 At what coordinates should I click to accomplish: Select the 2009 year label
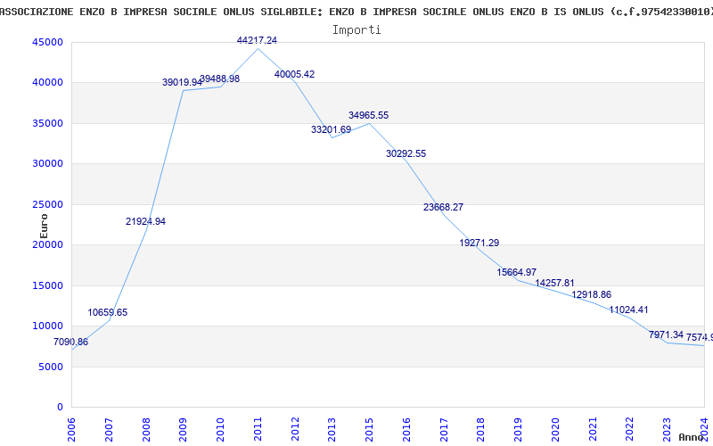[x=184, y=430]
